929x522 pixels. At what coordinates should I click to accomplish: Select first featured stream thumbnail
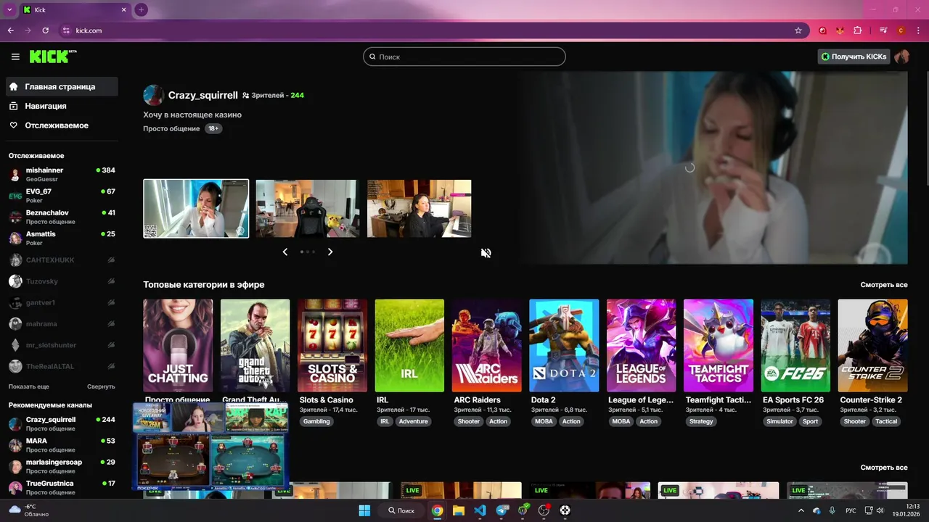point(196,209)
